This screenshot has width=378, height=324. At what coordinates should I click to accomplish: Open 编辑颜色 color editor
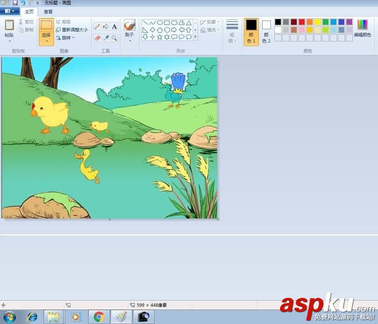[362, 28]
